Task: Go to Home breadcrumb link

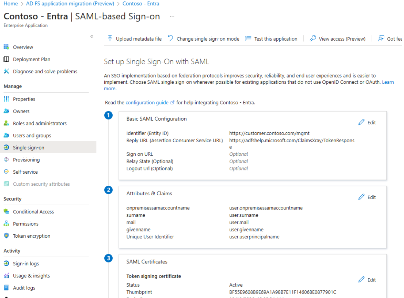Action: tap(11, 3)
